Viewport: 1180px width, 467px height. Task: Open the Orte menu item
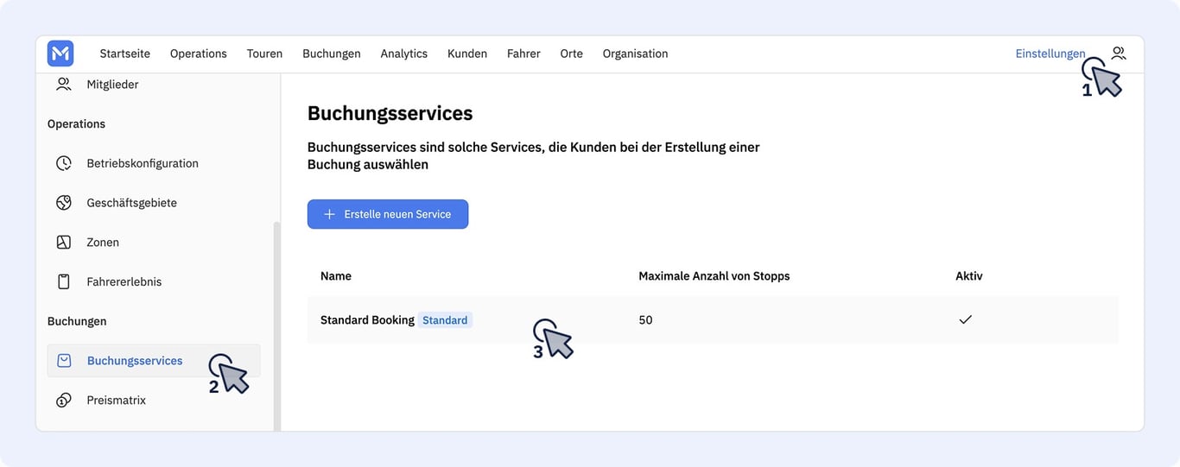(571, 54)
